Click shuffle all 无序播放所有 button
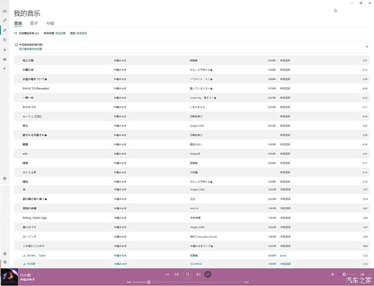The image size is (374, 286). tap(27, 33)
